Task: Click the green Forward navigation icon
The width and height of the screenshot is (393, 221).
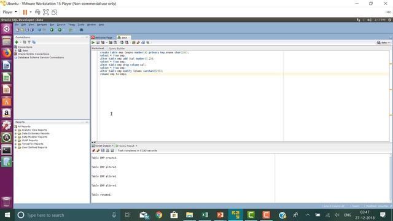Action: 60,30
